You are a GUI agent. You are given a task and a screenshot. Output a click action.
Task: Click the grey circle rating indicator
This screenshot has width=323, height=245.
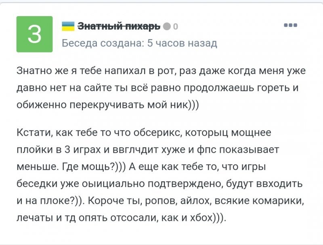[167, 27]
